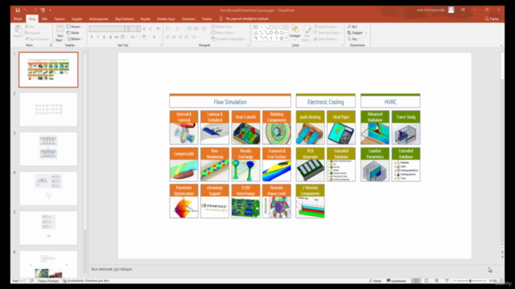Click the Bul find button
The image size is (515, 289).
352,26
